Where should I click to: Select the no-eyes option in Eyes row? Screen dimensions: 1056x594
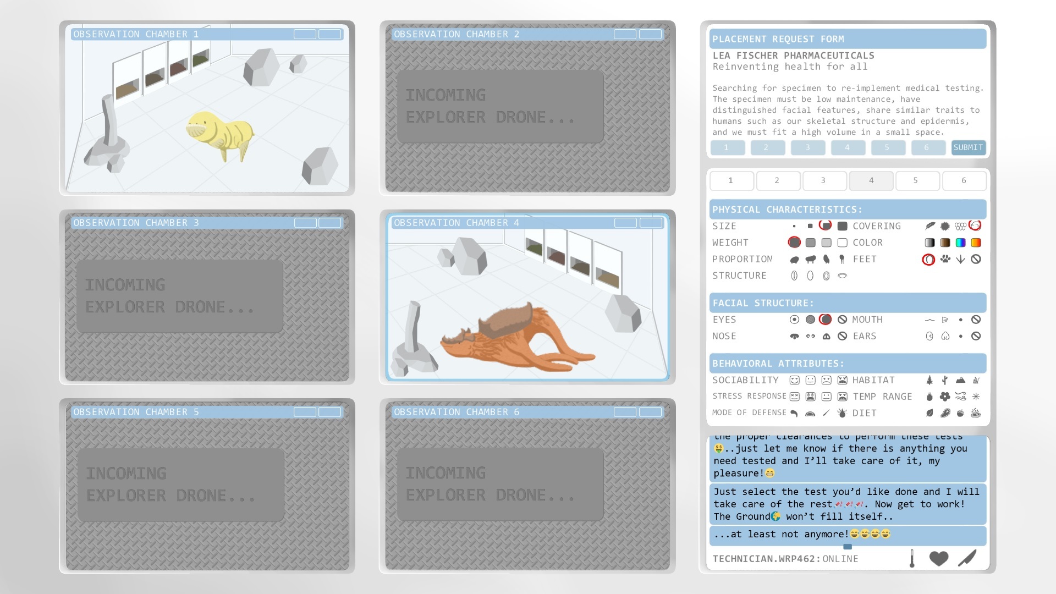pyautogui.click(x=842, y=320)
